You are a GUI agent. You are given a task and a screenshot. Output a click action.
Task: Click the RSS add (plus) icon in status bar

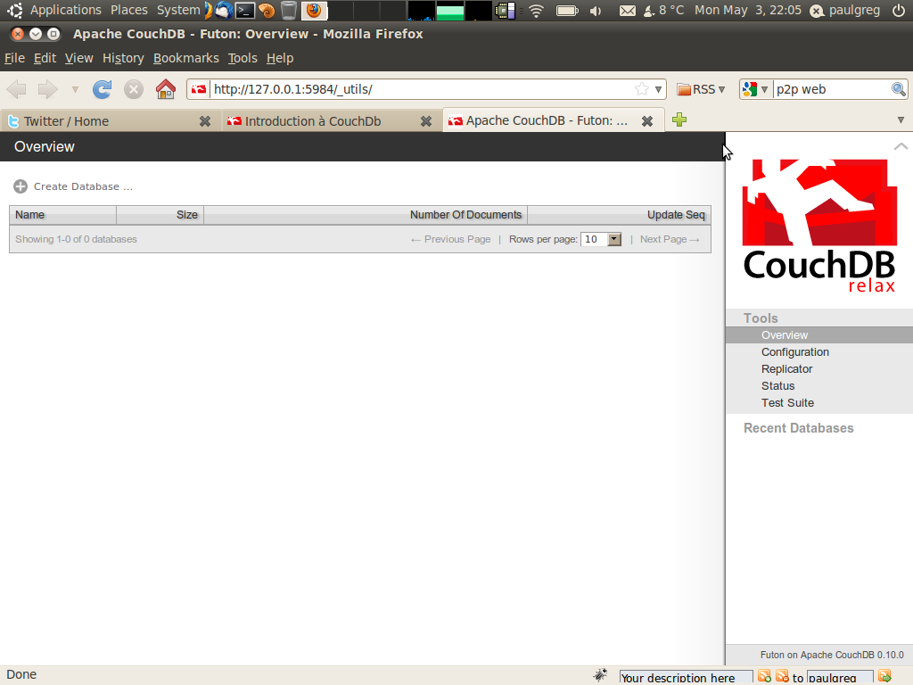pos(764,676)
